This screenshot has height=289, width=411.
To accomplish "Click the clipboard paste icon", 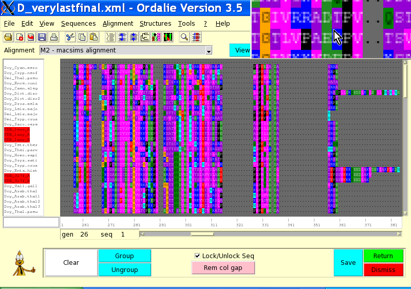I will tap(94, 37).
